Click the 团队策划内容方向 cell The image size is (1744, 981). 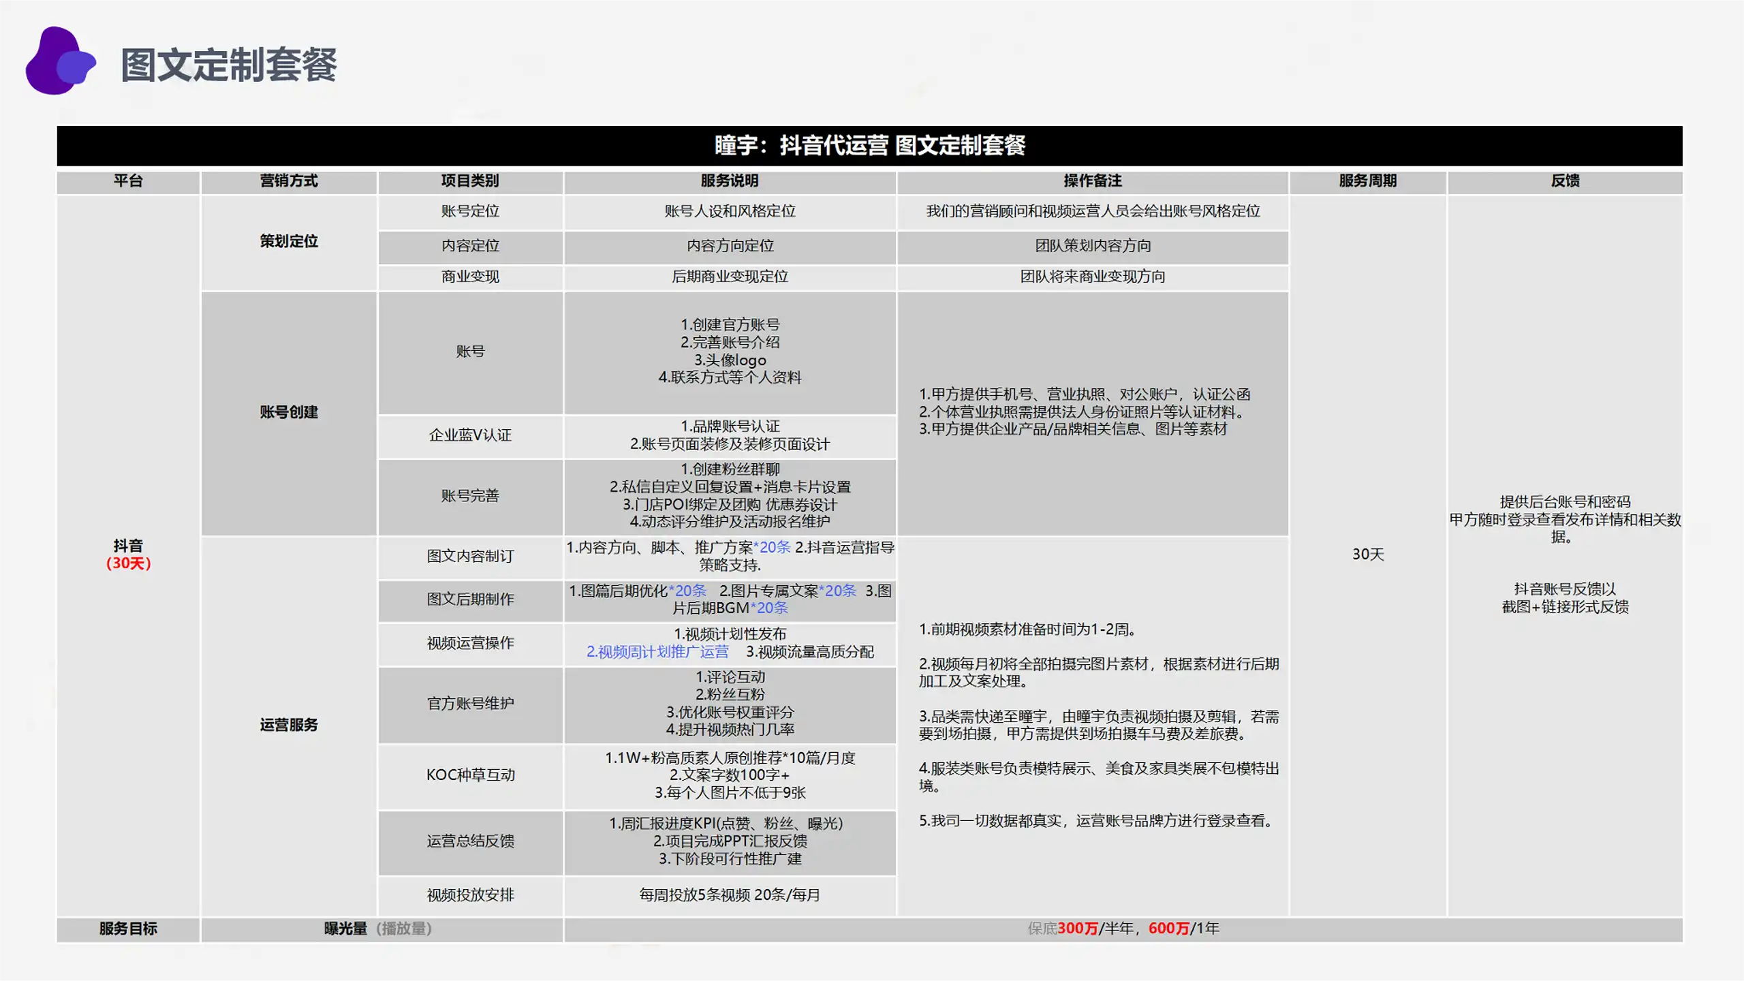point(1093,247)
